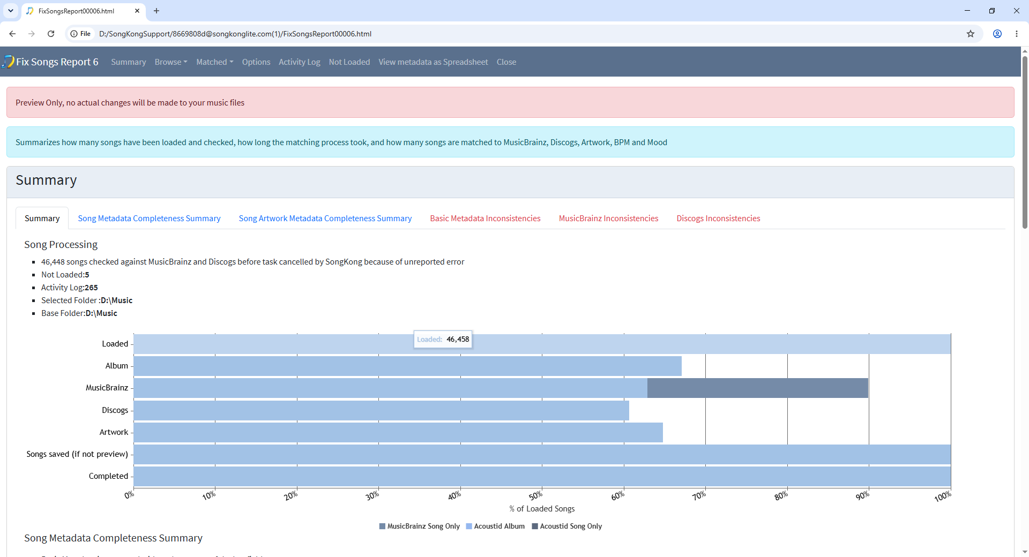Click the 'Base Folder:D:\Music' entry

79,313
